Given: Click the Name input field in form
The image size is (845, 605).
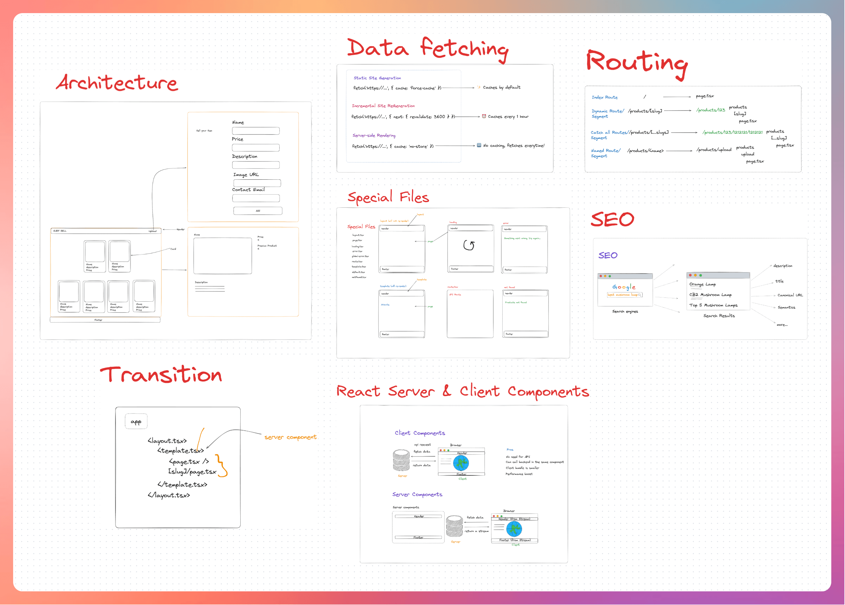Looking at the screenshot, I should pos(256,131).
